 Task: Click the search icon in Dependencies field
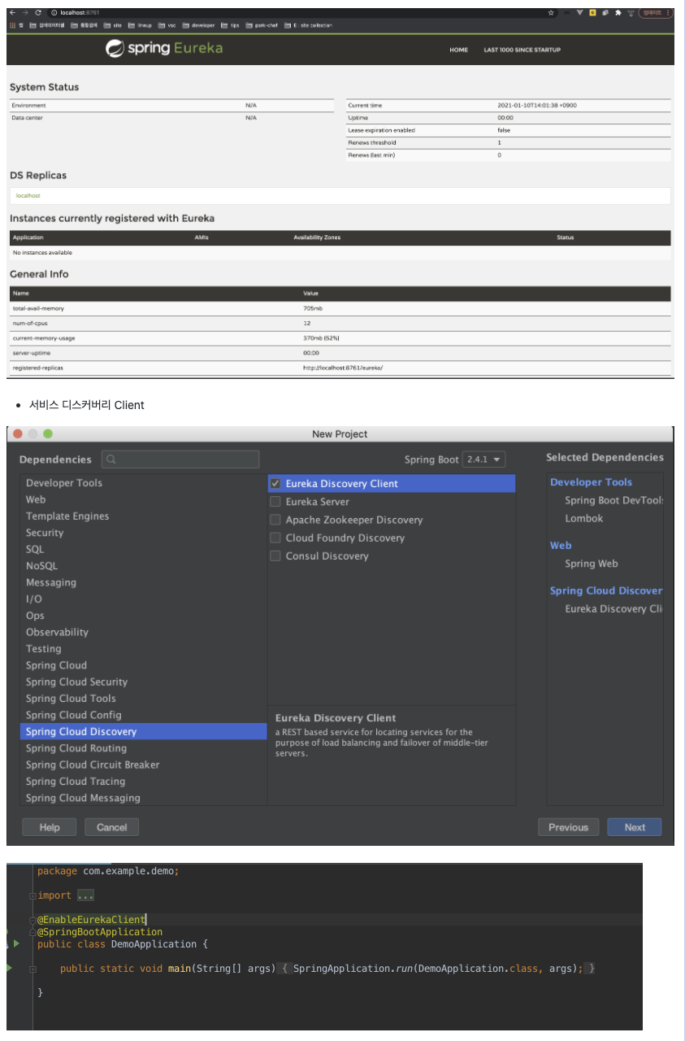coord(111,460)
